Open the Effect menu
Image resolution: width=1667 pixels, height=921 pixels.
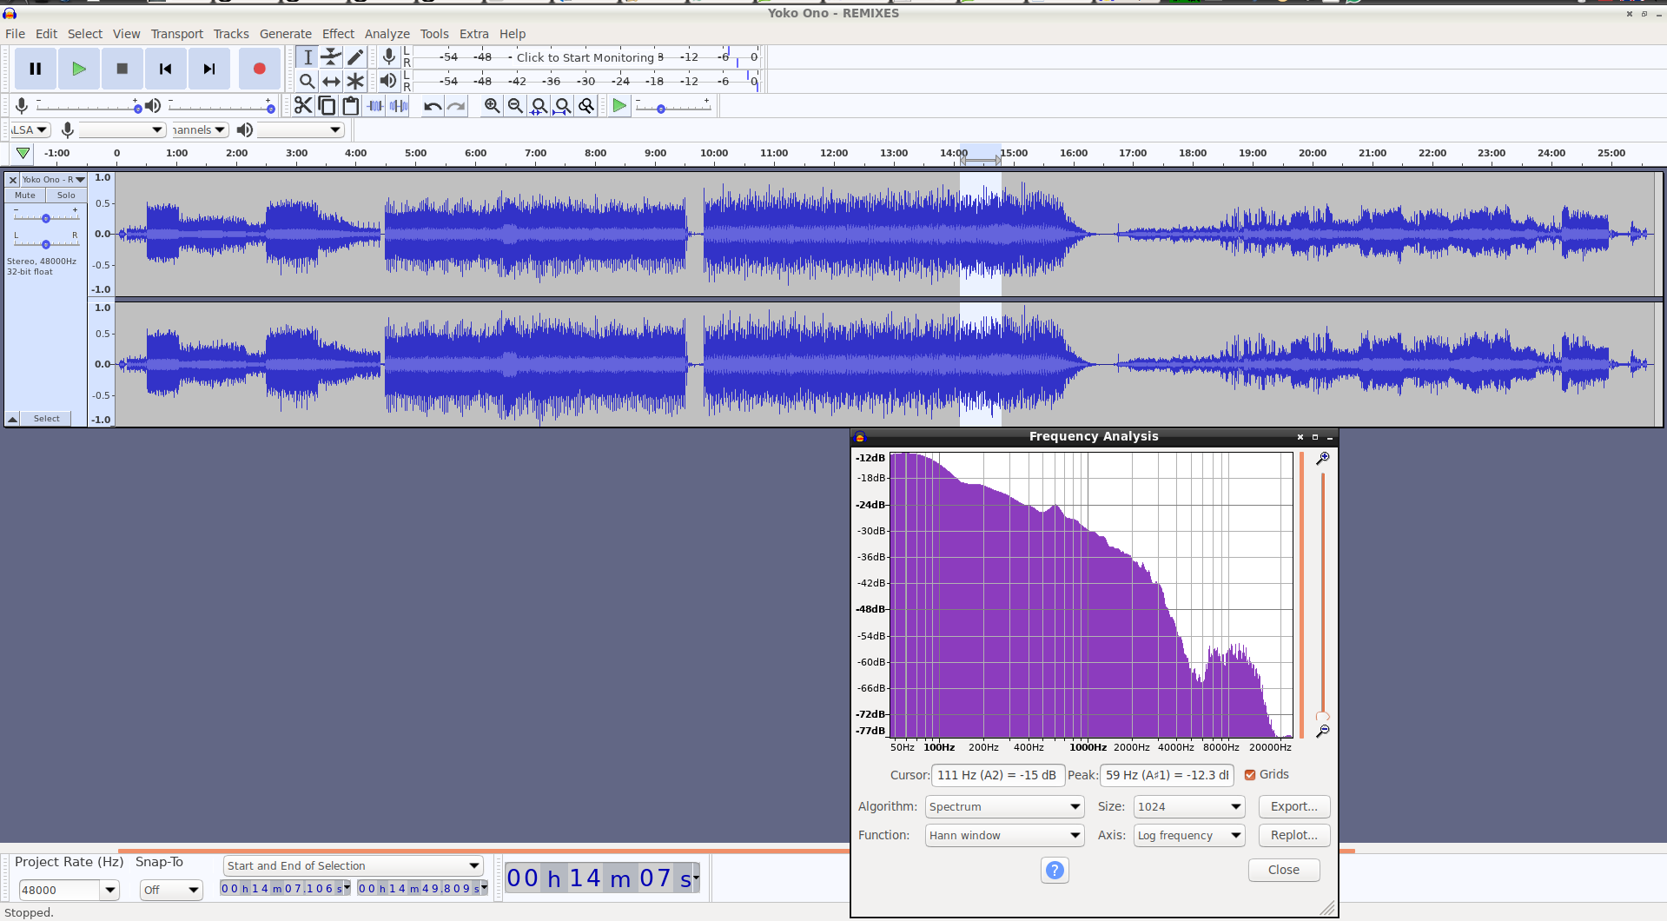coord(338,34)
